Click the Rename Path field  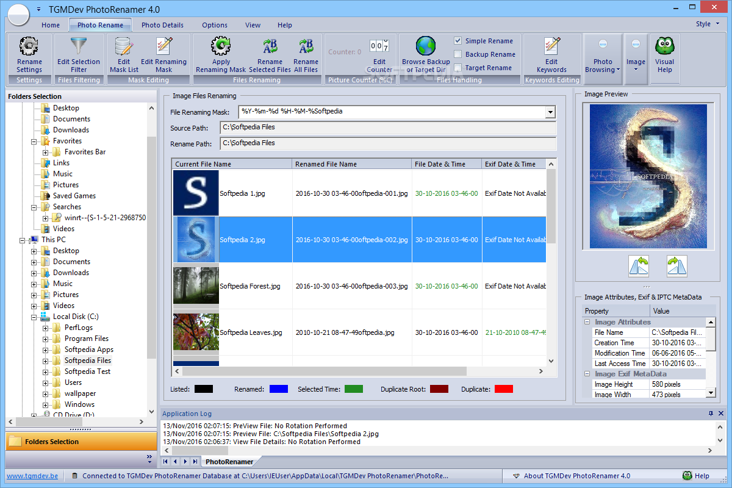point(388,143)
